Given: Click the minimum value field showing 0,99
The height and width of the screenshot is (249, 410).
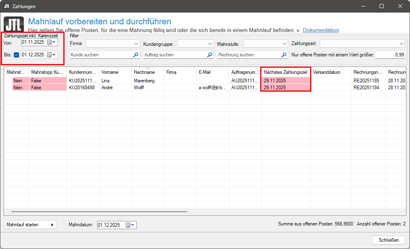Looking at the screenshot, I should pyautogui.click(x=390, y=55).
